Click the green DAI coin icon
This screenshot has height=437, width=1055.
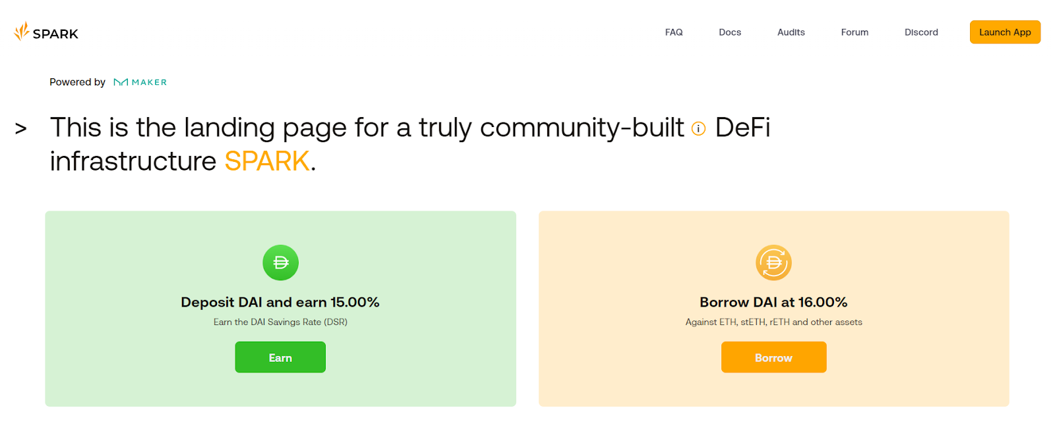click(280, 263)
